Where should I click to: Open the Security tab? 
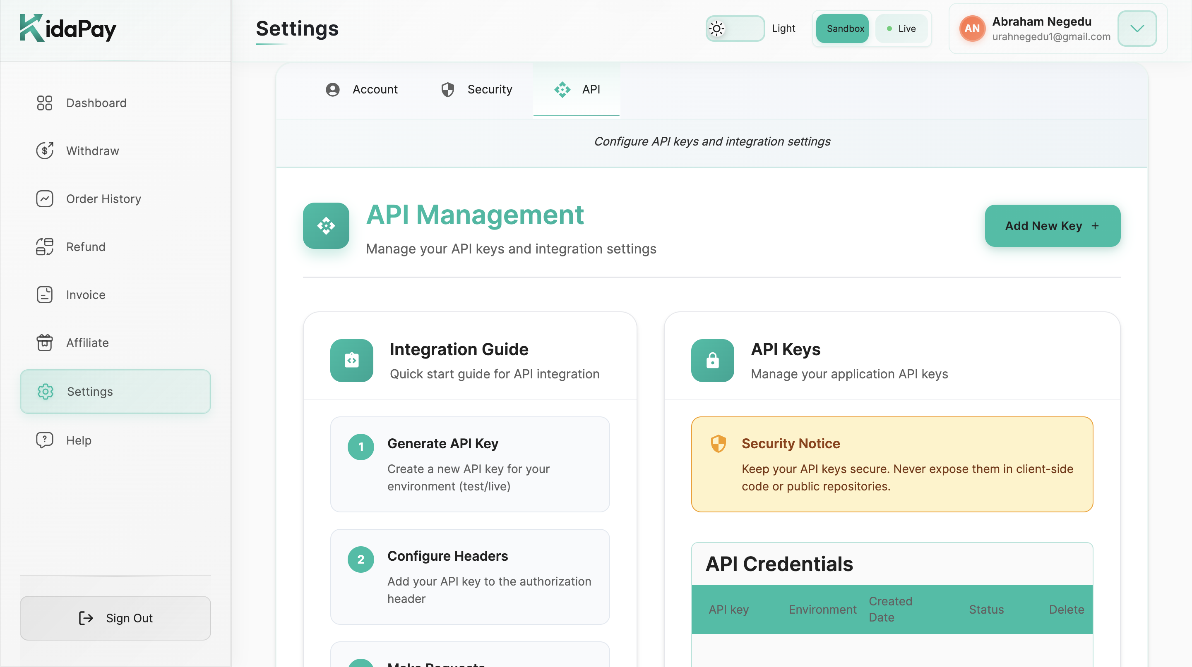[x=476, y=89]
